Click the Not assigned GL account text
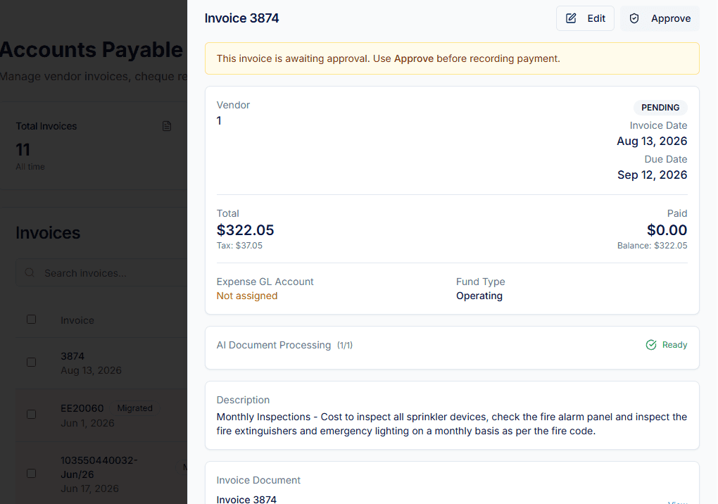The height and width of the screenshot is (504, 718). pos(247,296)
